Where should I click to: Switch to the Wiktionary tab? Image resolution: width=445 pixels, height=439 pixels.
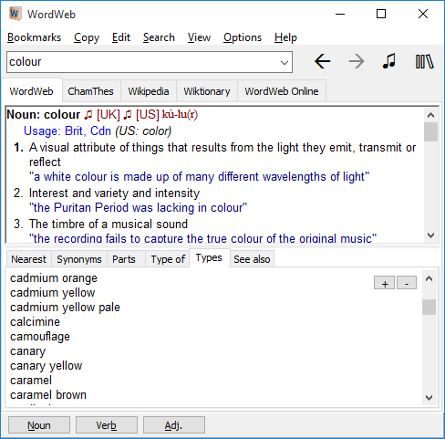pos(207,91)
